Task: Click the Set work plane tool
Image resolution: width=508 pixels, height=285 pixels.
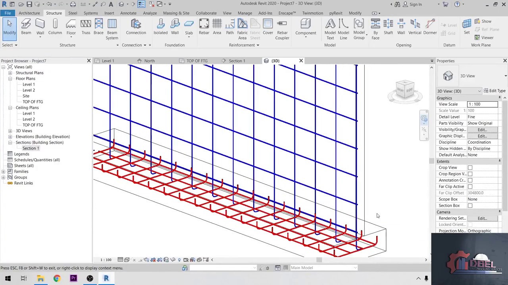Action: point(467,28)
